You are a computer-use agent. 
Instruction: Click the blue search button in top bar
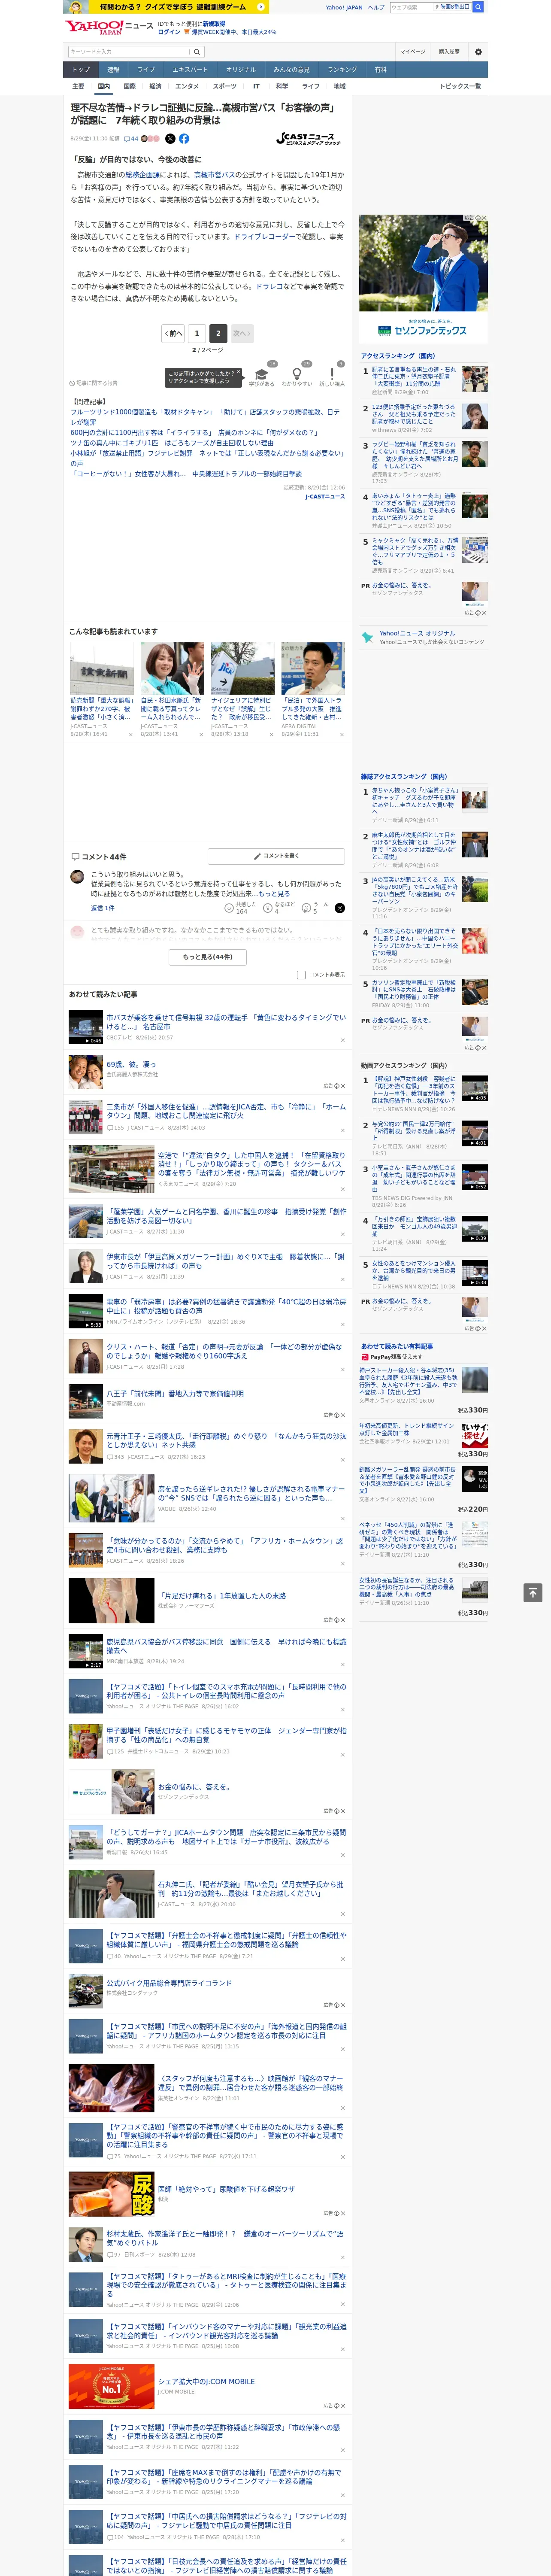point(478,7)
